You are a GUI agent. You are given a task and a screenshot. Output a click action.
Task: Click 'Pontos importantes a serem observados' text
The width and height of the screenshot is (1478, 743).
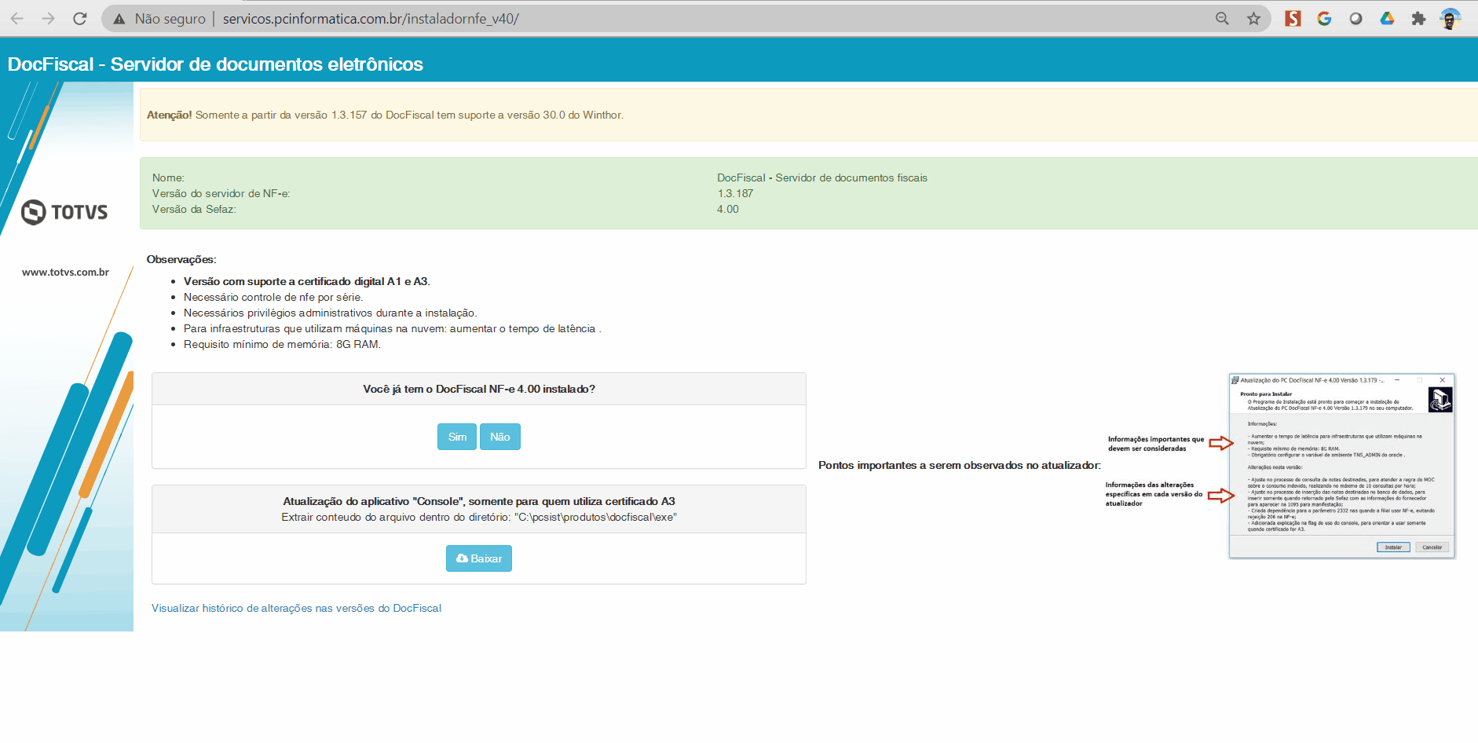click(960, 465)
